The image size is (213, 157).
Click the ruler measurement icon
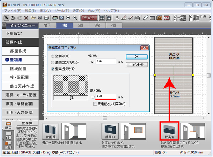click(145, 18)
